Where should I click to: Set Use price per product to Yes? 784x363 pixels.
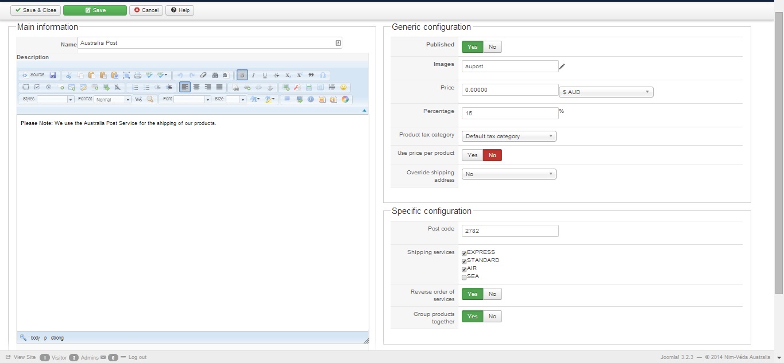pyautogui.click(x=472, y=155)
